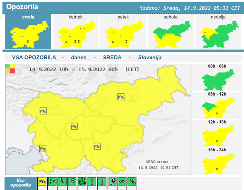Click the wind sock icon in southeastern Slovenia
244x190 pixels.
pyautogui.click(x=97, y=146)
